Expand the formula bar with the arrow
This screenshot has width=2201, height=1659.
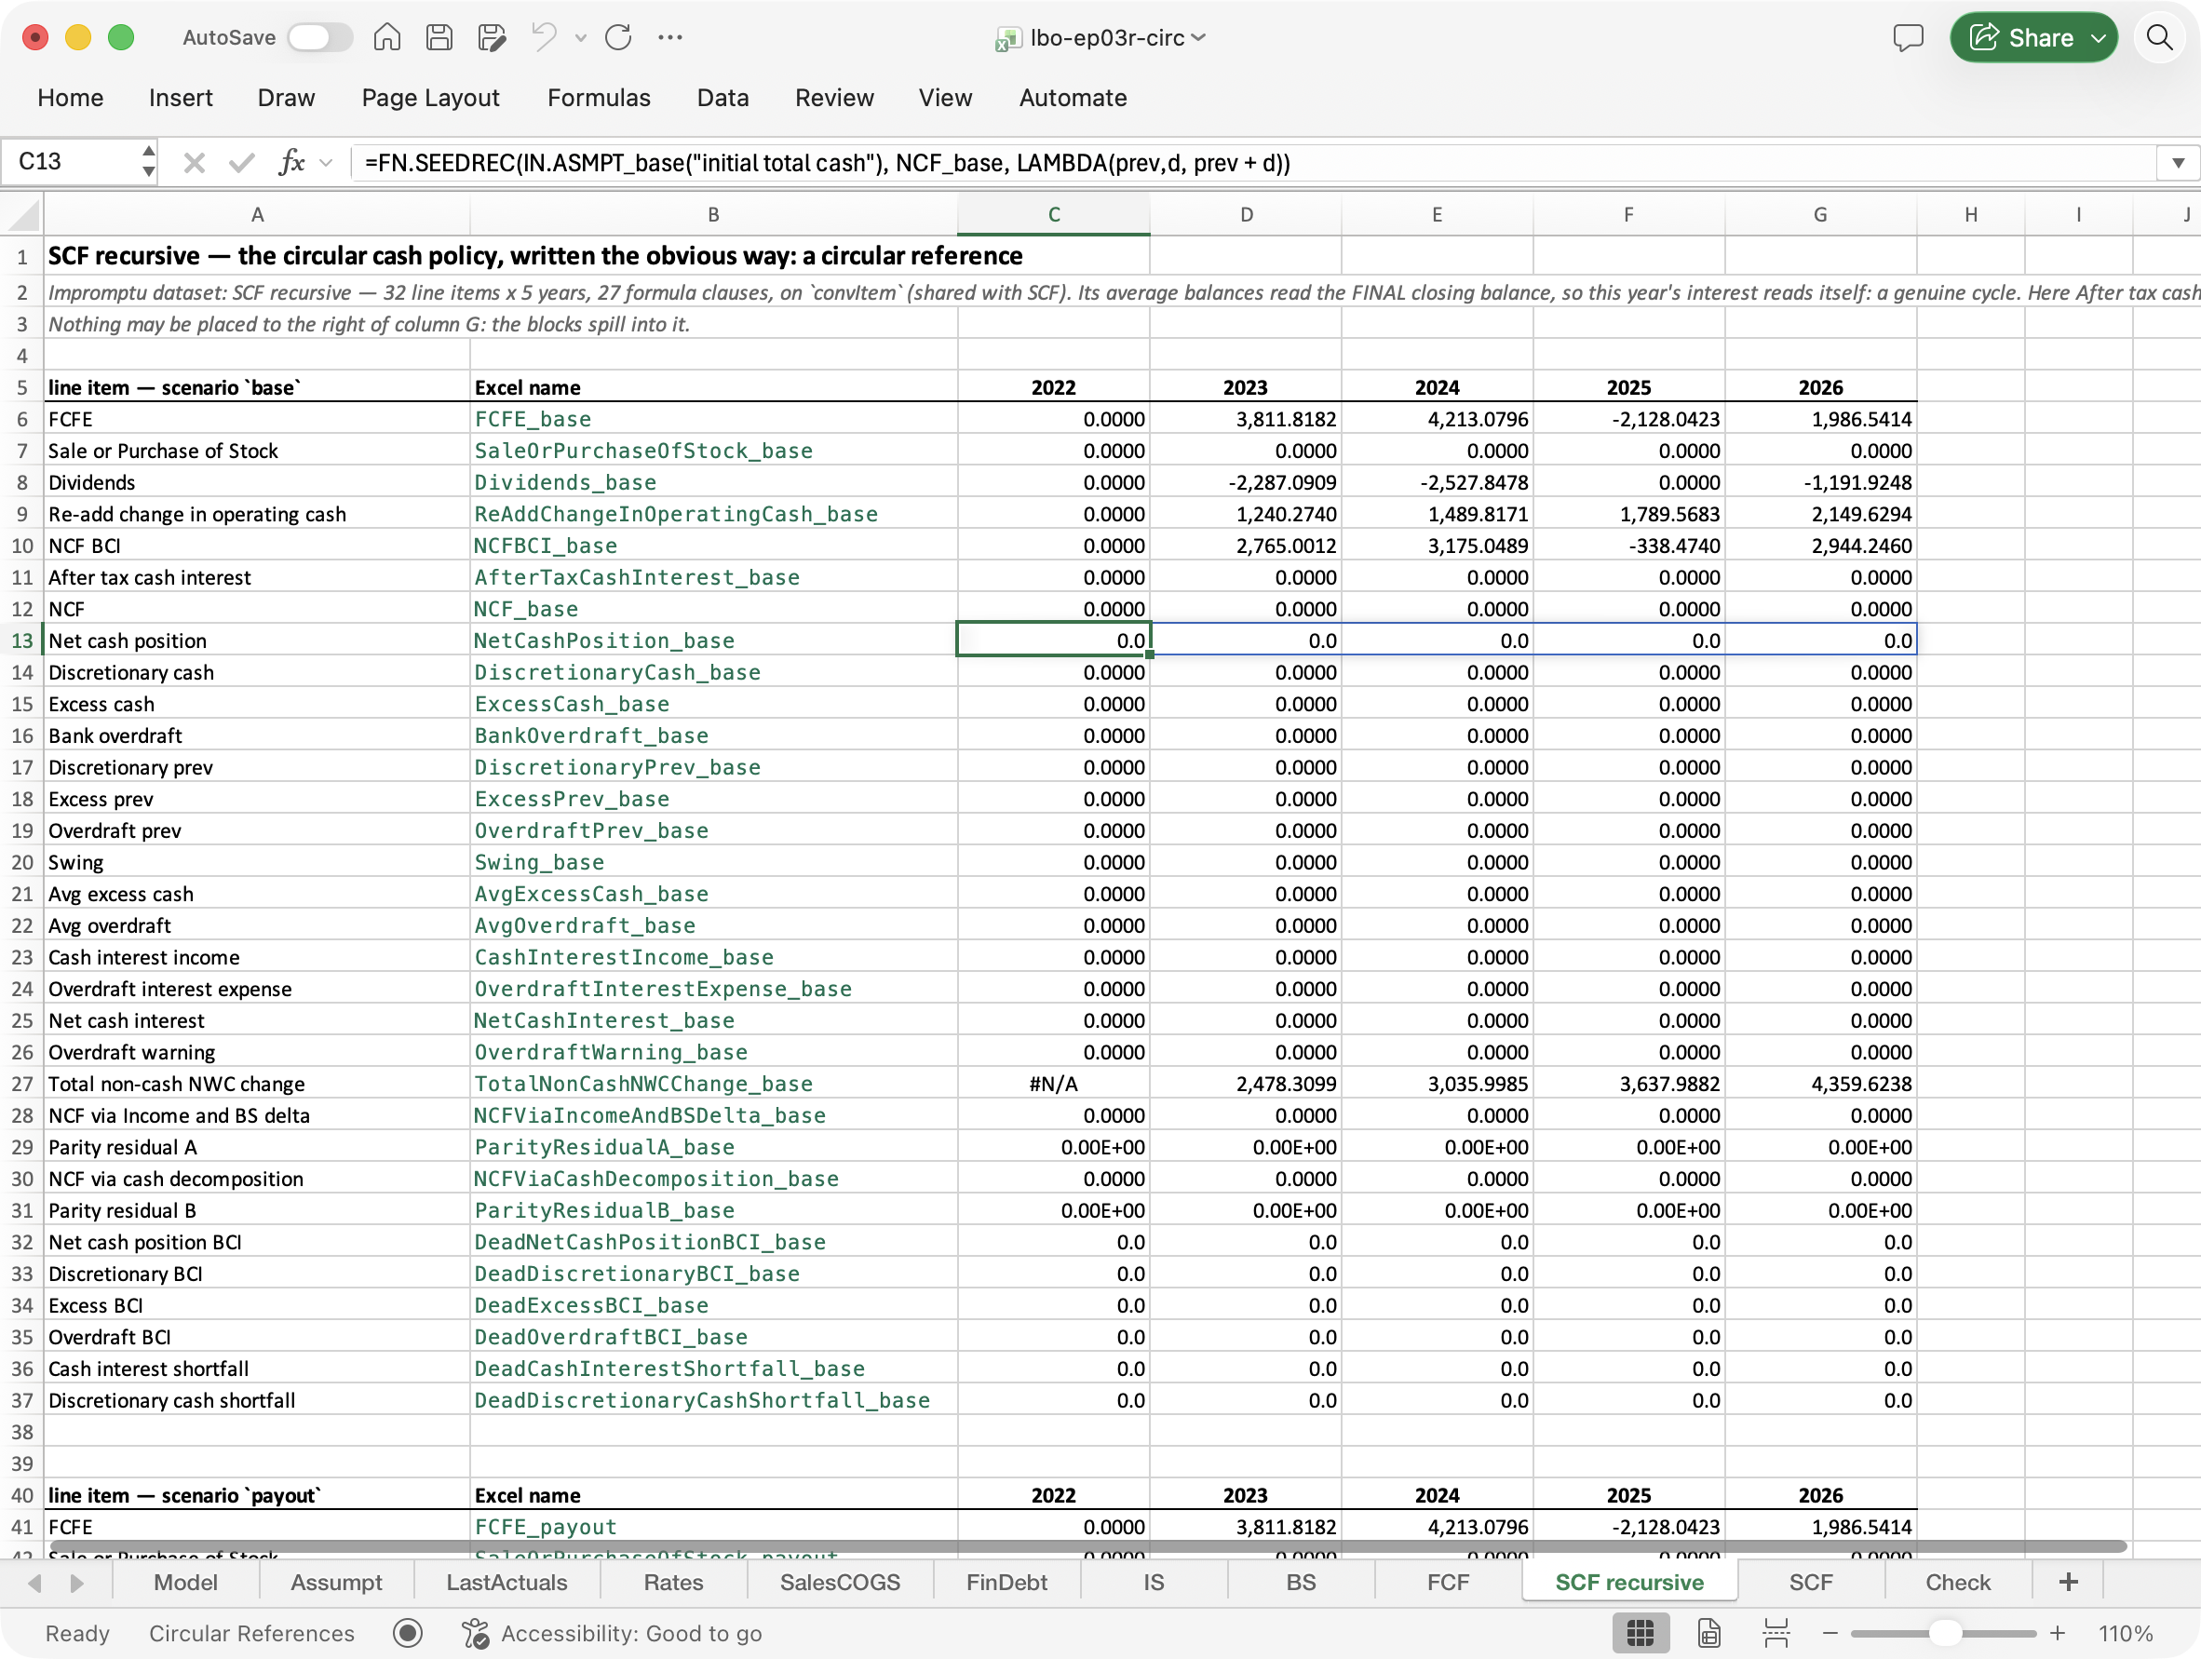2178,162
